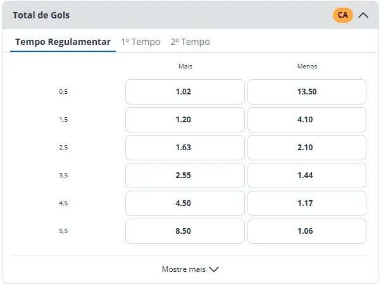This screenshot has width=381, height=287.
Task: Choose Mais 1,5 at 1.20
Action: pos(185,120)
